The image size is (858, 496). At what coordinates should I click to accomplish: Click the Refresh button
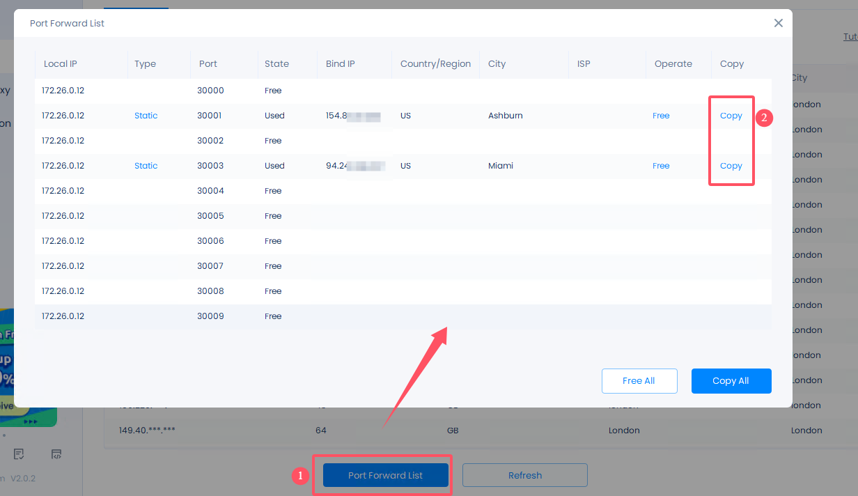(524, 475)
